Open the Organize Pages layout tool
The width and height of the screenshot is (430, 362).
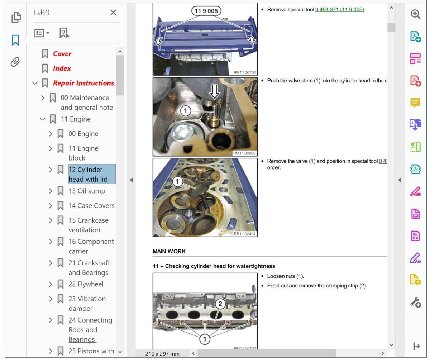pyautogui.click(x=415, y=59)
